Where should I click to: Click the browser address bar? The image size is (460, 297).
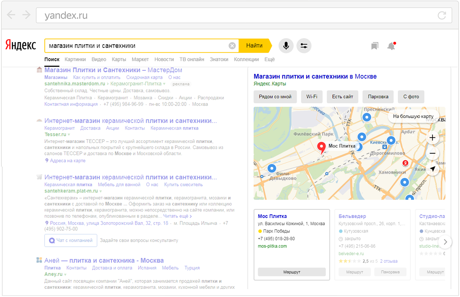coord(244,15)
